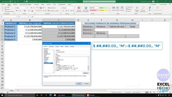The width and height of the screenshot is (172, 97).
Task: Click the Copiar formato brush icon
Action: pyautogui.click(x=5, y=11)
